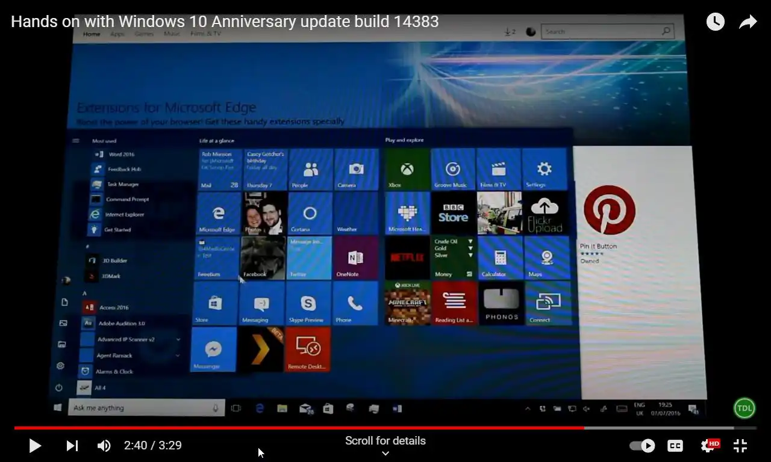Click the Watch later clock icon
This screenshot has height=462, width=771.
click(715, 22)
